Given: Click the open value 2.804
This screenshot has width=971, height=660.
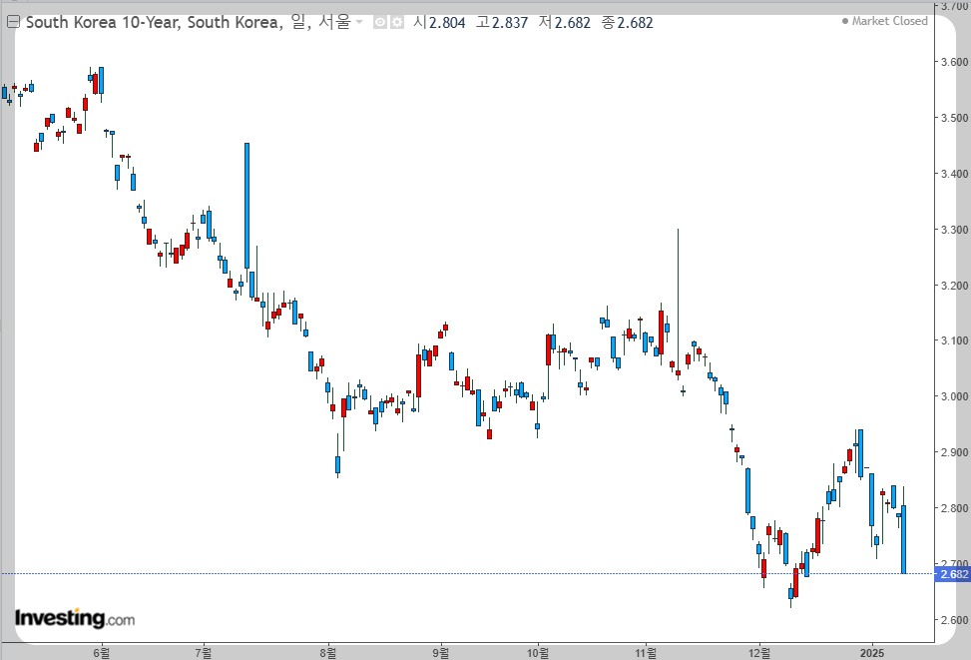Looking at the screenshot, I should [x=447, y=23].
